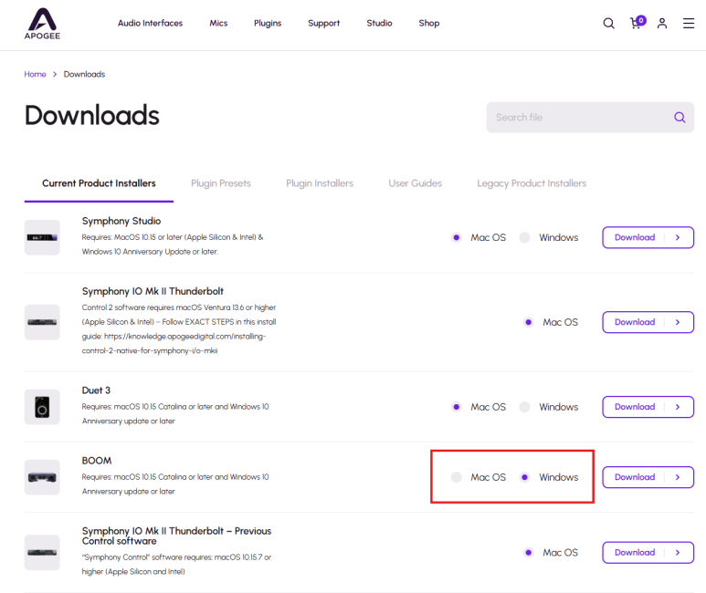
Task: Open the Studio menu
Action: (x=379, y=23)
